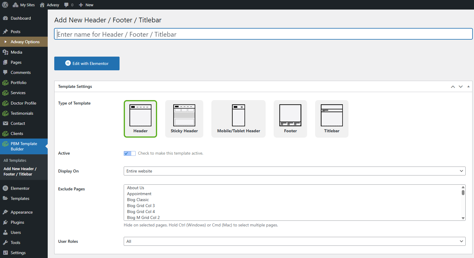Click the WordPress logo icon
Image resolution: width=474 pixels, height=258 pixels.
pyautogui.click(x=5, y=5)
